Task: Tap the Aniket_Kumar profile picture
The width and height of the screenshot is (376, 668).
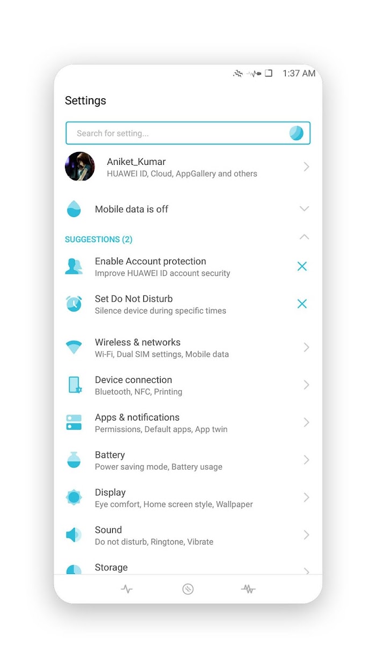Action: coord(80,166)
